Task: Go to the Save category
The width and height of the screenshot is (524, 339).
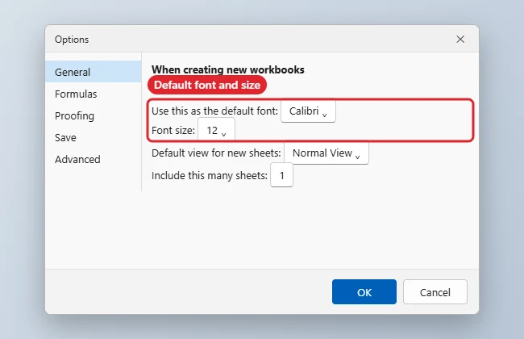Action: [94, 137]
